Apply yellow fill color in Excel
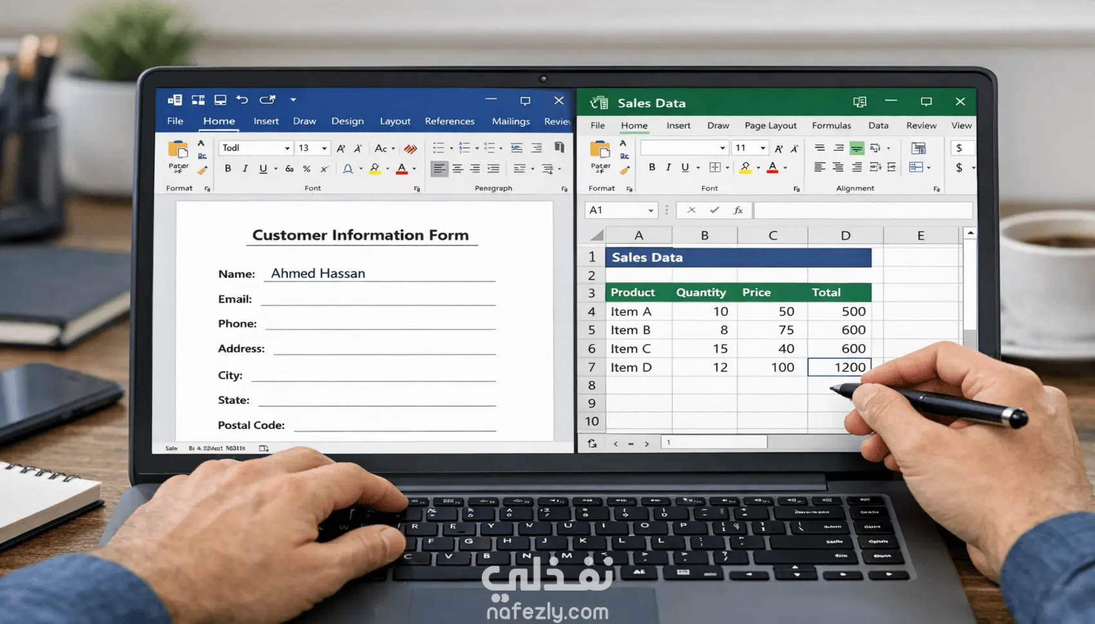The height and width of the screenshot is (624, 1095). tap(745, 167)
